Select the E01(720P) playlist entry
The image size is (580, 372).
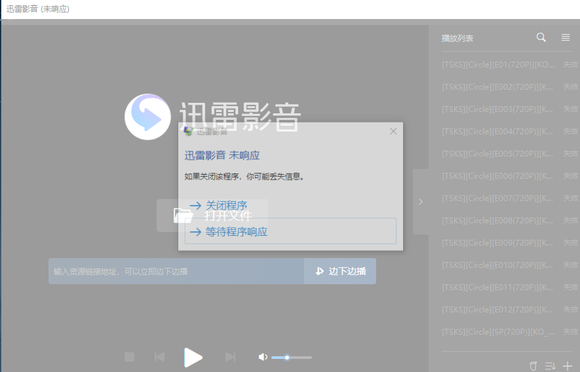pyautogui.click(x=499, y=65)
